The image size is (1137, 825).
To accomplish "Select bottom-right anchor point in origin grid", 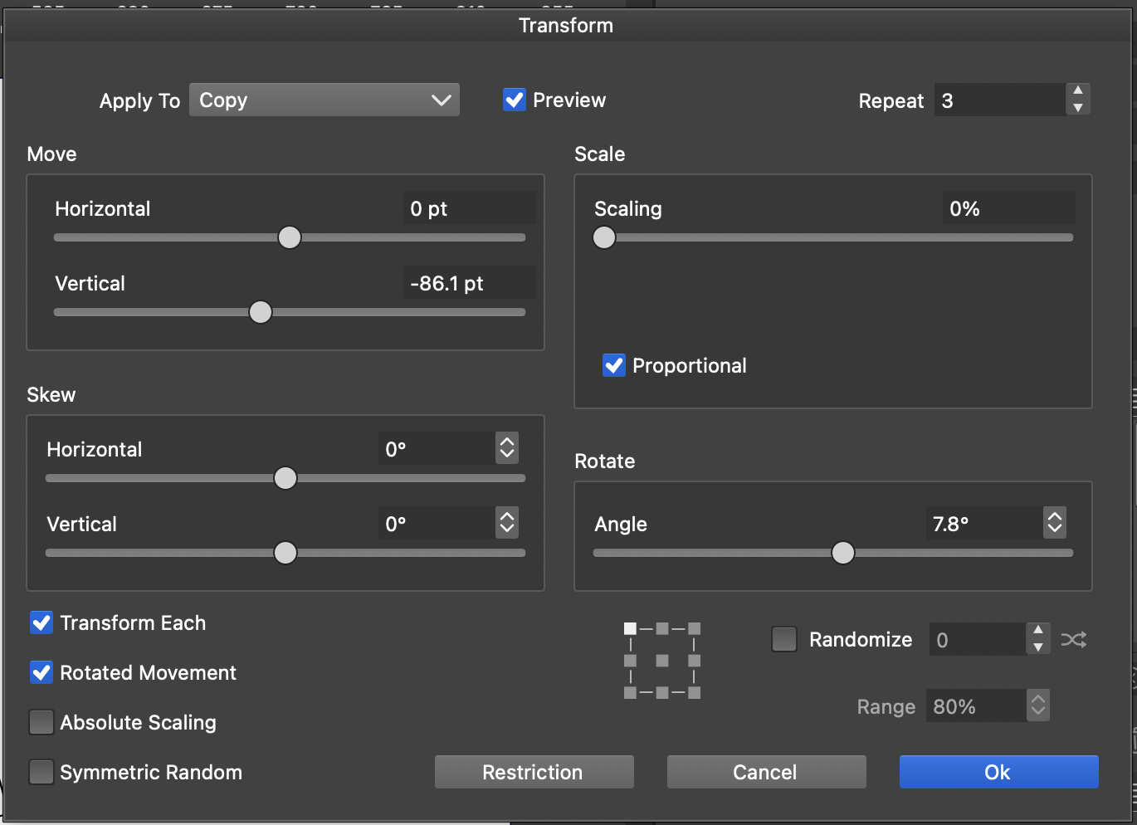I will [695, 692].
